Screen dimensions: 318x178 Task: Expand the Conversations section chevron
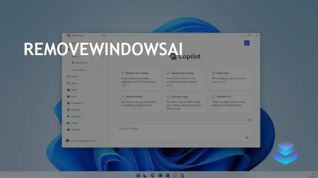103,70
